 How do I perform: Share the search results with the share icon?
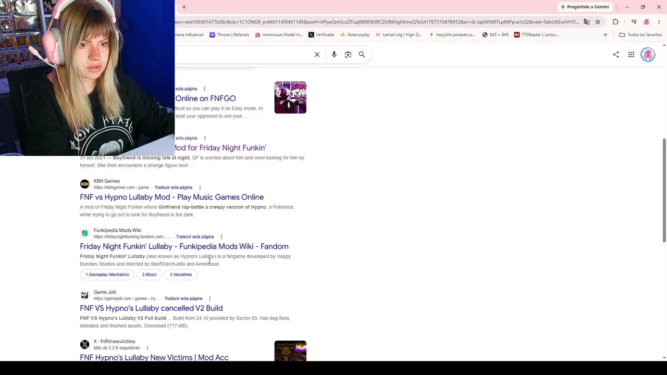616,55
